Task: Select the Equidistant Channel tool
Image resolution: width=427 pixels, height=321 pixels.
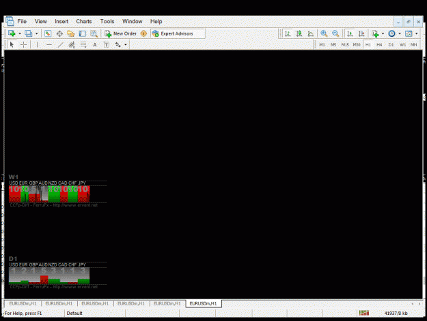Action: coord(72,44)
